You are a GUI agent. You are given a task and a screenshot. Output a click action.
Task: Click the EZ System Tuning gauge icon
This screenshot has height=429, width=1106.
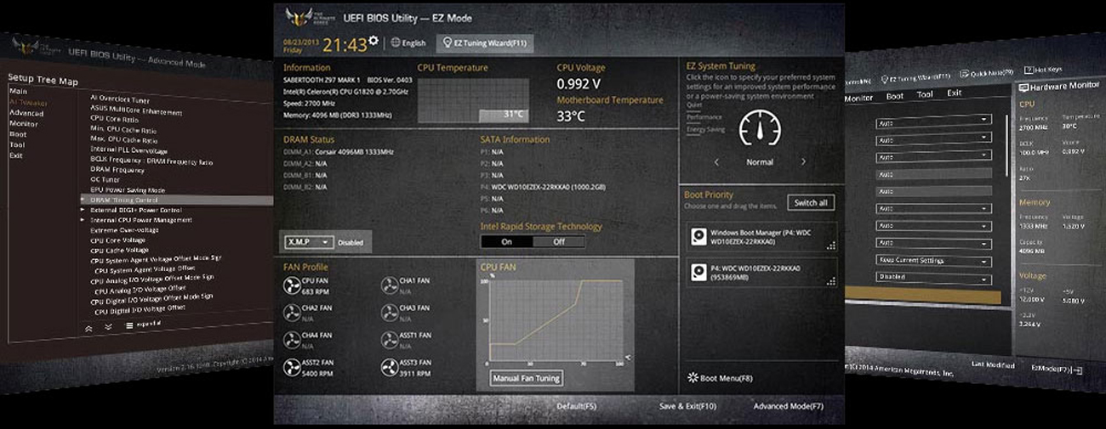759,128
